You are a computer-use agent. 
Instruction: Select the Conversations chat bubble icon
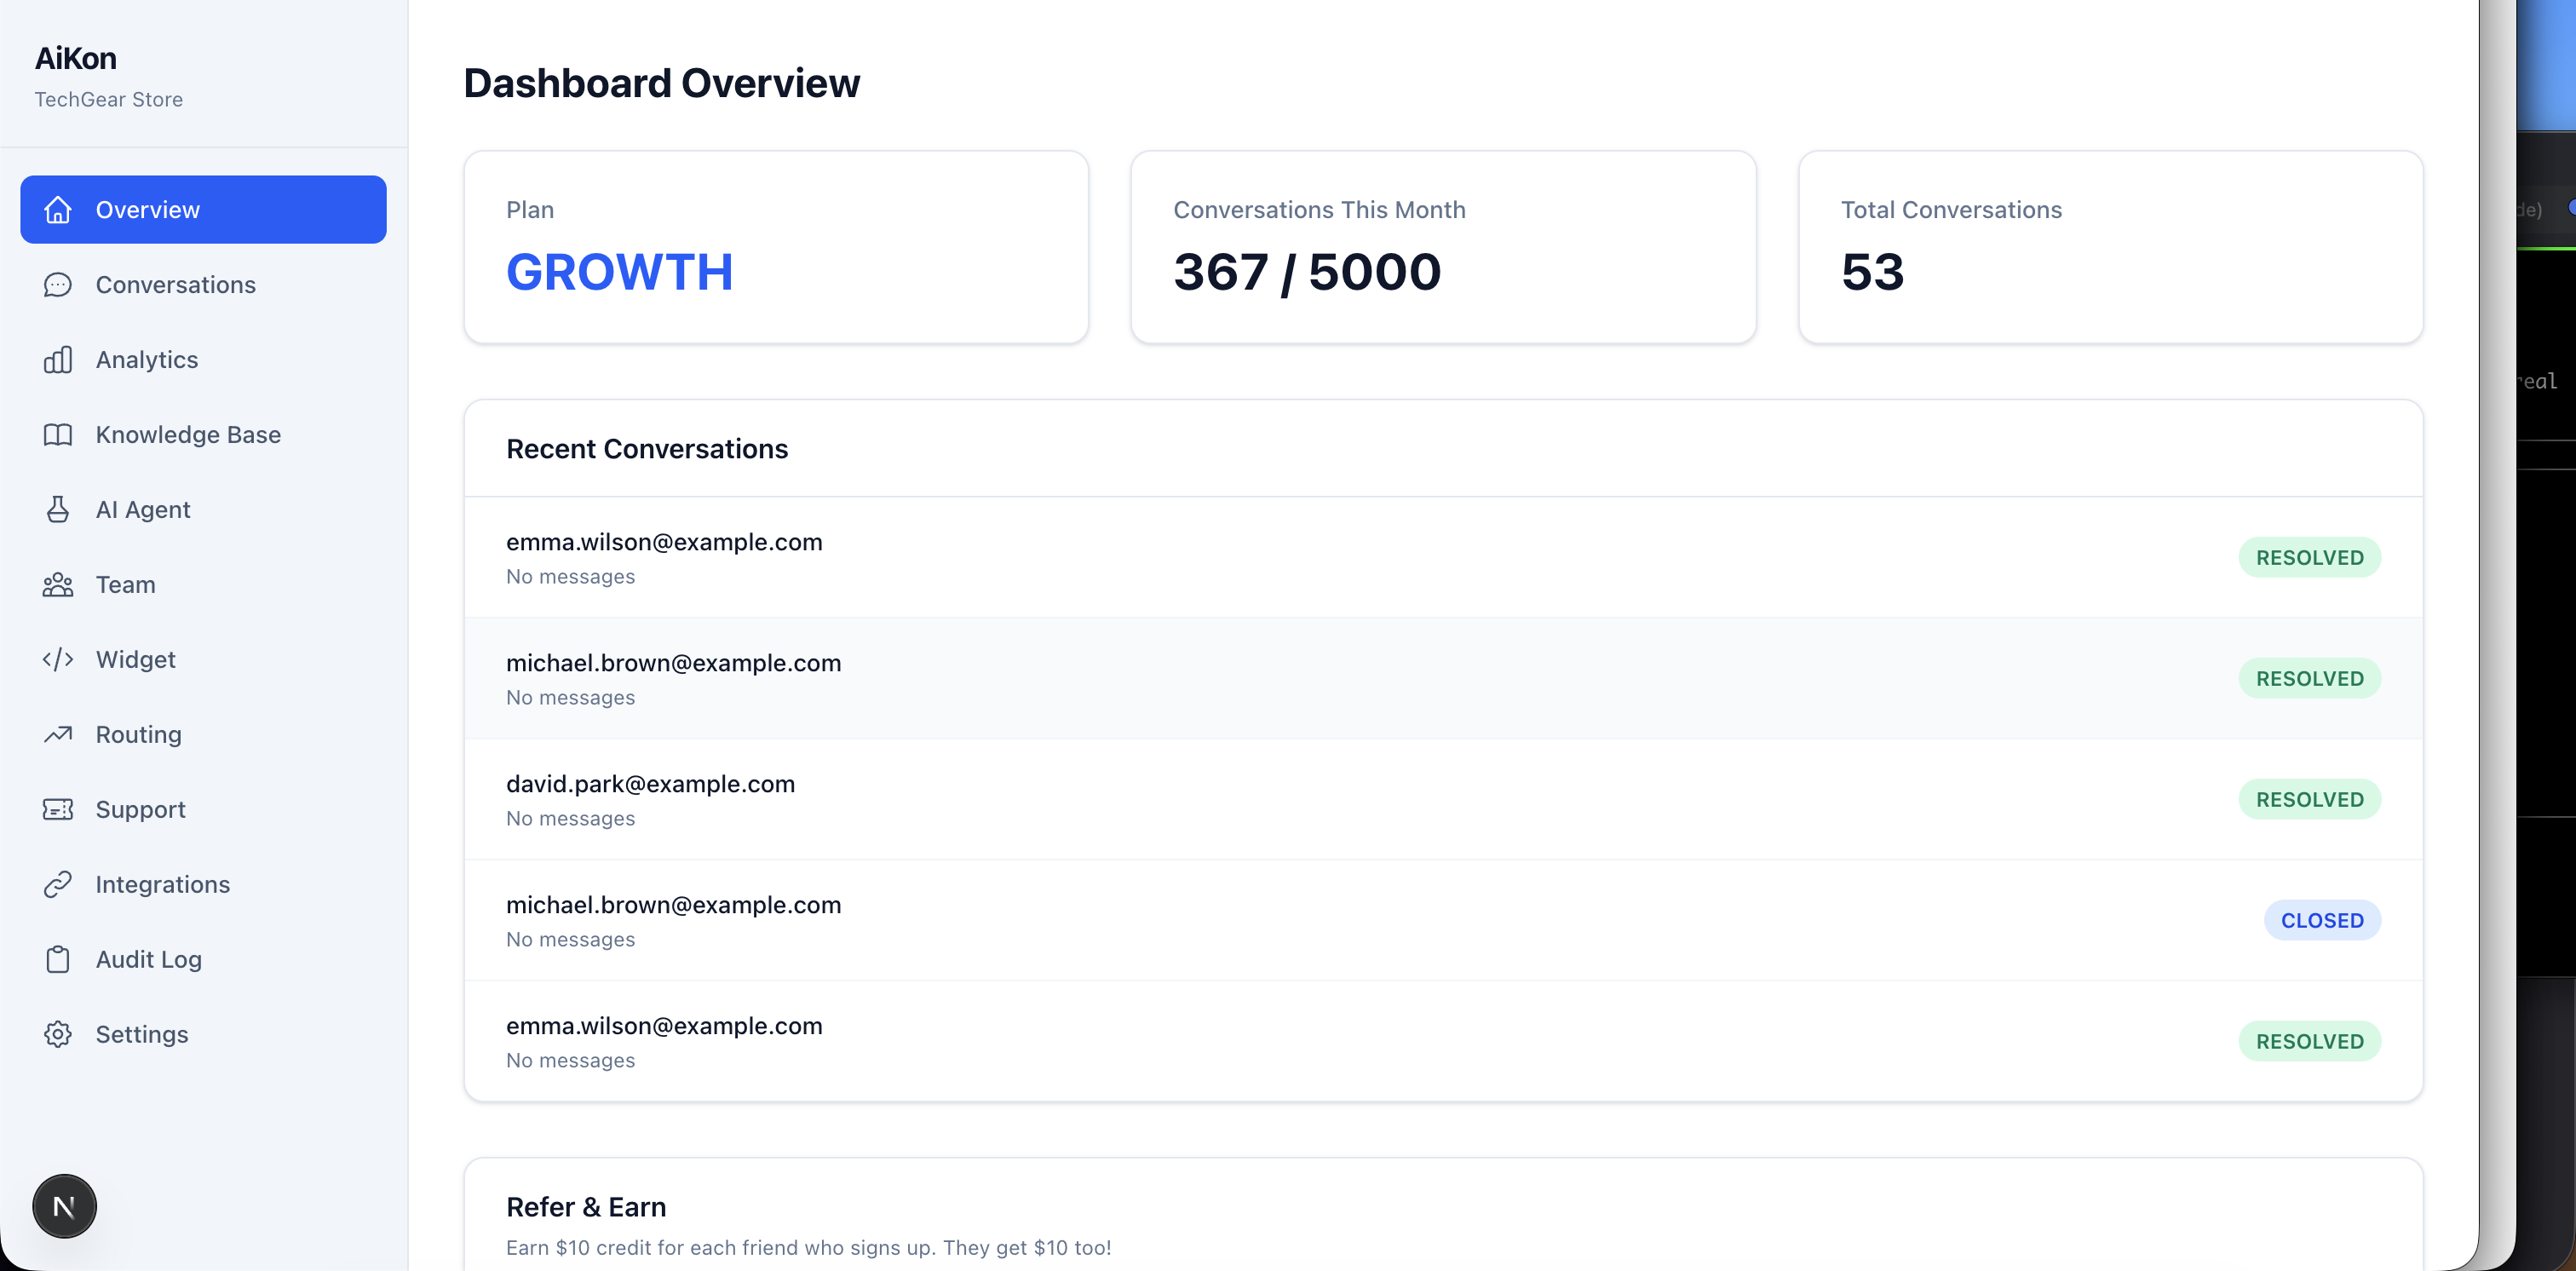pos(58,285)
